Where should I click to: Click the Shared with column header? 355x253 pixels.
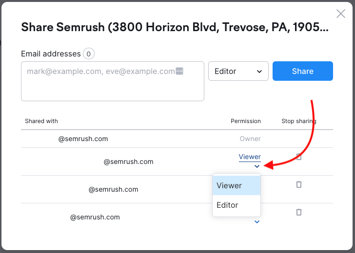coord(41,121)
